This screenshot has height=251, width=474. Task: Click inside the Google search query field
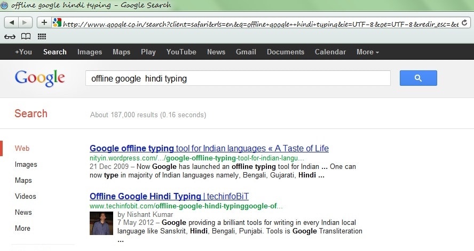[238, 78]
